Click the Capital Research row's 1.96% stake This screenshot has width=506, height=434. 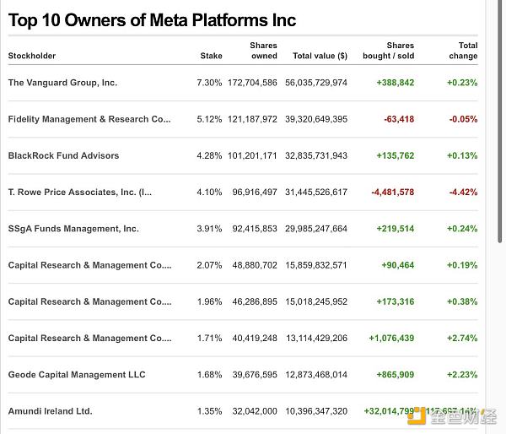(x=208, y=301)
